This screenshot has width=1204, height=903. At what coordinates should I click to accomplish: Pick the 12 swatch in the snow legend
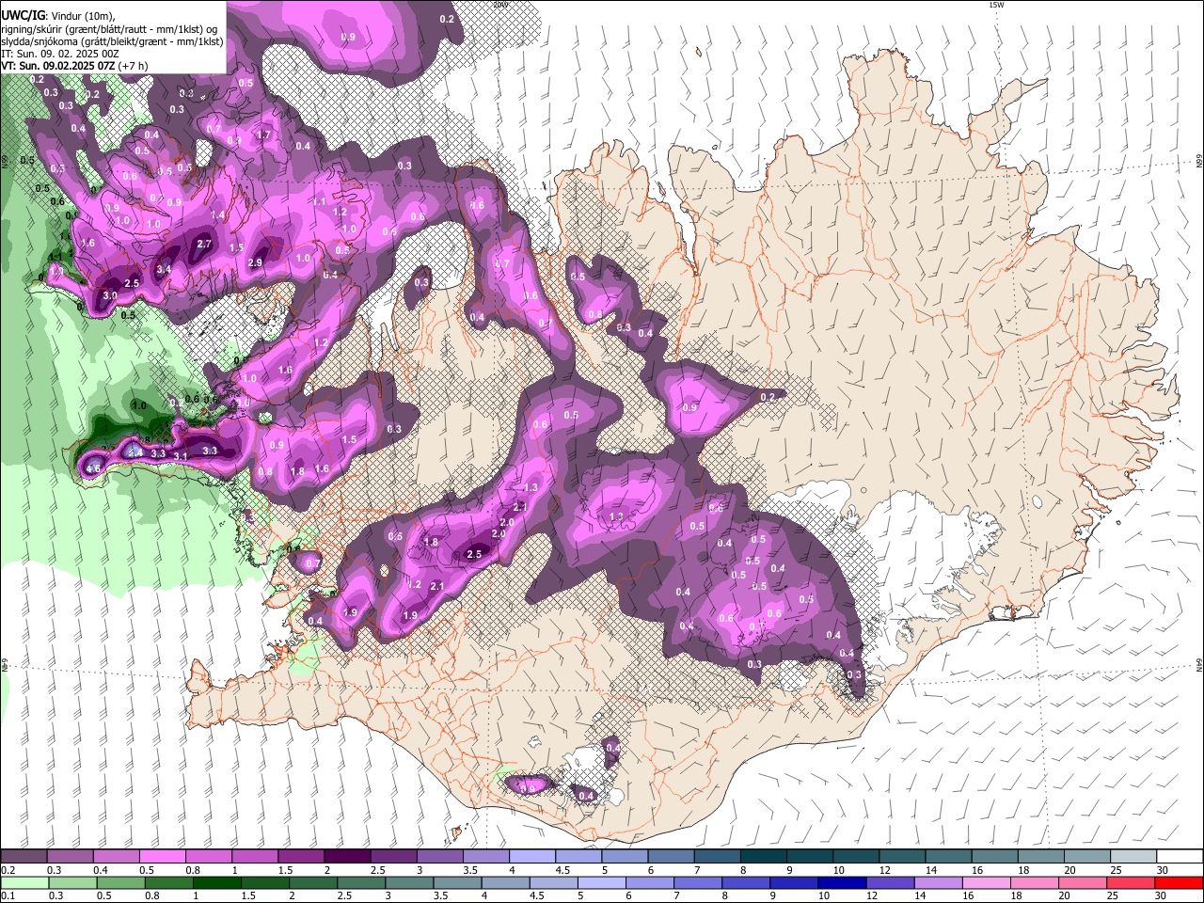click(x=901, y=857)
